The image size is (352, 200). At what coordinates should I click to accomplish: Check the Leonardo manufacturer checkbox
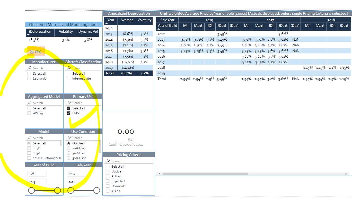(29, 79)
